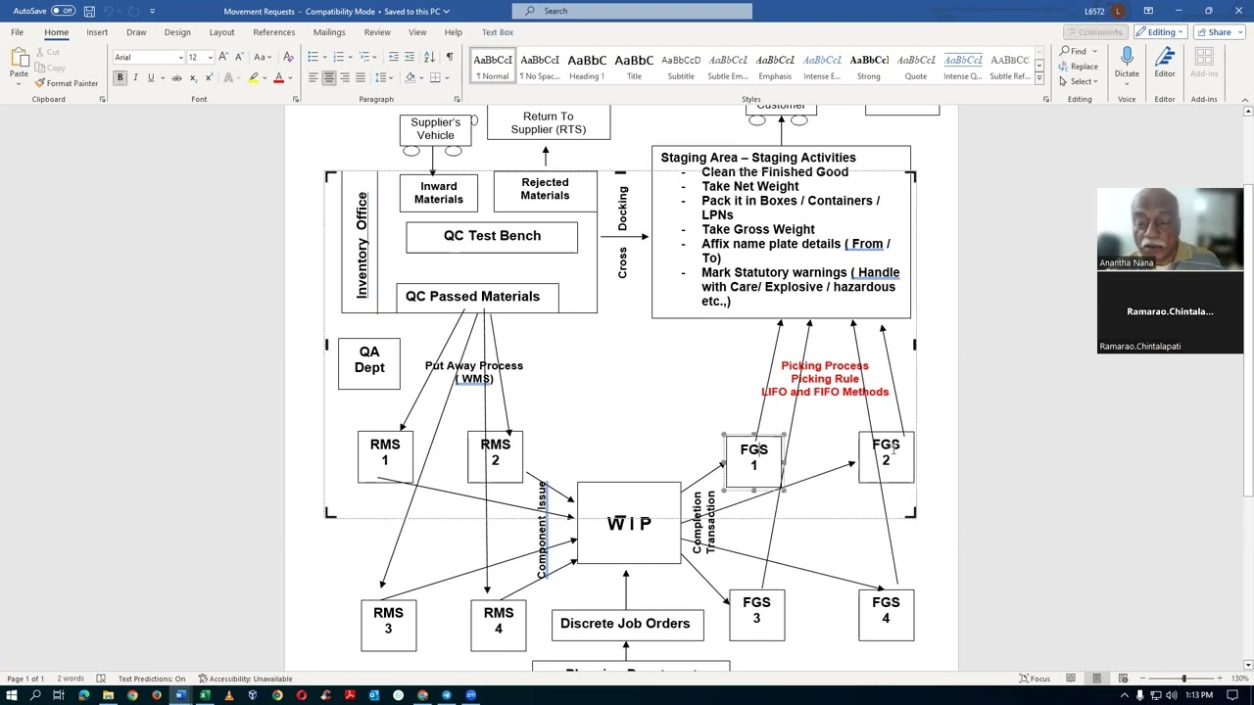Image resolution: width=1254 pixels, height=705 pixels.
Task: Switch to Print Layout view icon
Action: (1096, 679)
